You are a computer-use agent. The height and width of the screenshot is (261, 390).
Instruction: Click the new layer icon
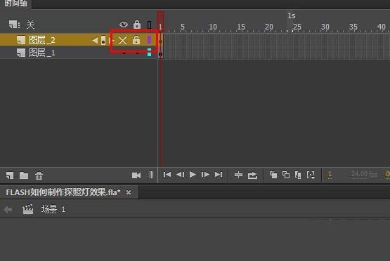pyautogui.click(x=10, y=175)
